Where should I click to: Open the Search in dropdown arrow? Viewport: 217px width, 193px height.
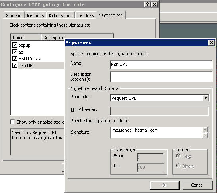point(206,98)
